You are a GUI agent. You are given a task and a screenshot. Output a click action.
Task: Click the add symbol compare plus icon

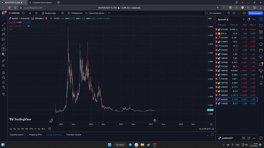[24, 13]
